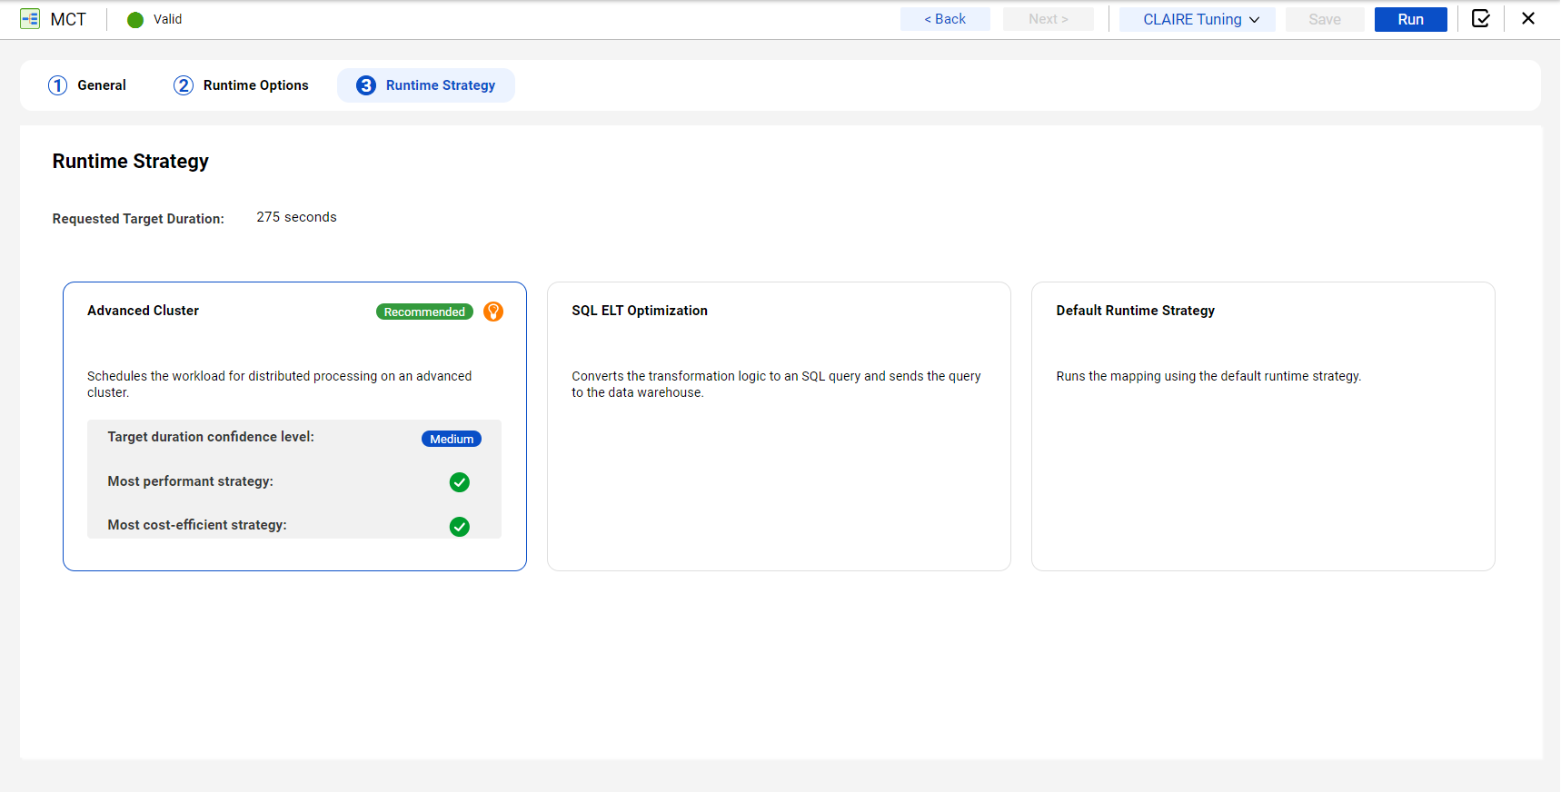
Task: Click the Most performant strategy green checkmark
Action: 460,482
